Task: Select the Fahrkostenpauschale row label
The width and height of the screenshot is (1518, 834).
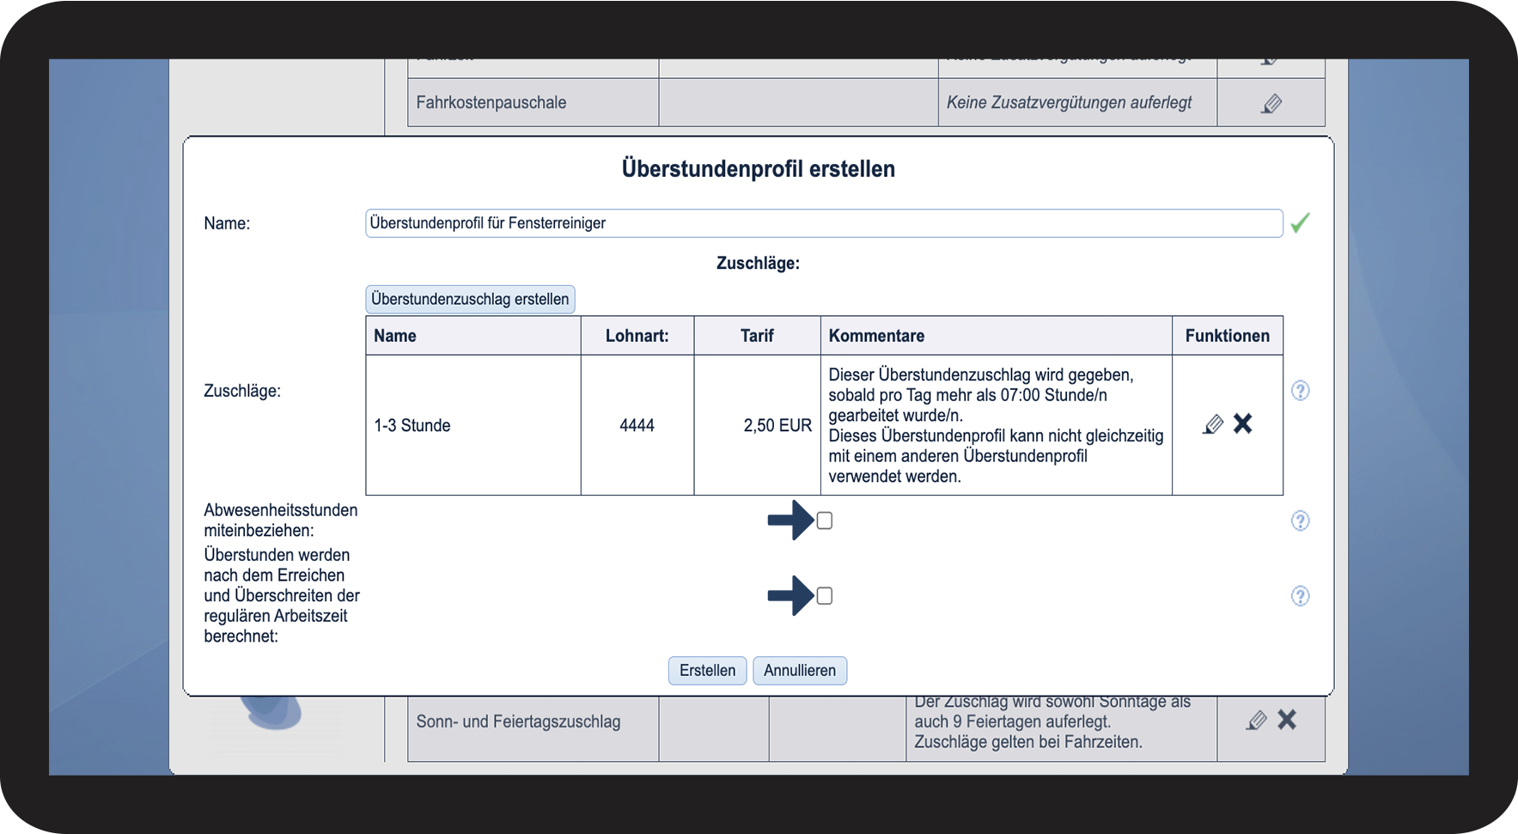Action: 491,102
